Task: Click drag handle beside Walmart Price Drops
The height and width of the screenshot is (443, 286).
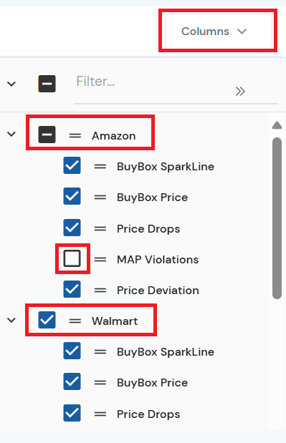Action: click(100, 414)
